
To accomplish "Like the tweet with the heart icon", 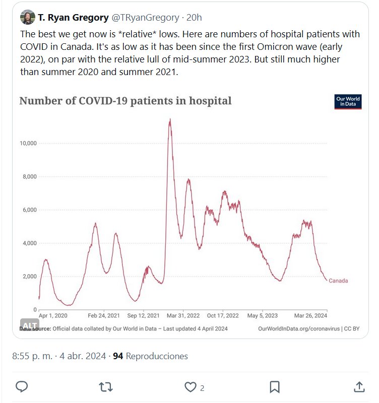I will (190, 386).
